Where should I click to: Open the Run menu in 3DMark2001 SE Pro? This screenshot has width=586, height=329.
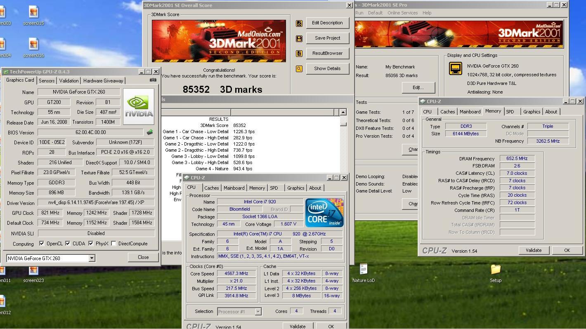click(360, 13)
